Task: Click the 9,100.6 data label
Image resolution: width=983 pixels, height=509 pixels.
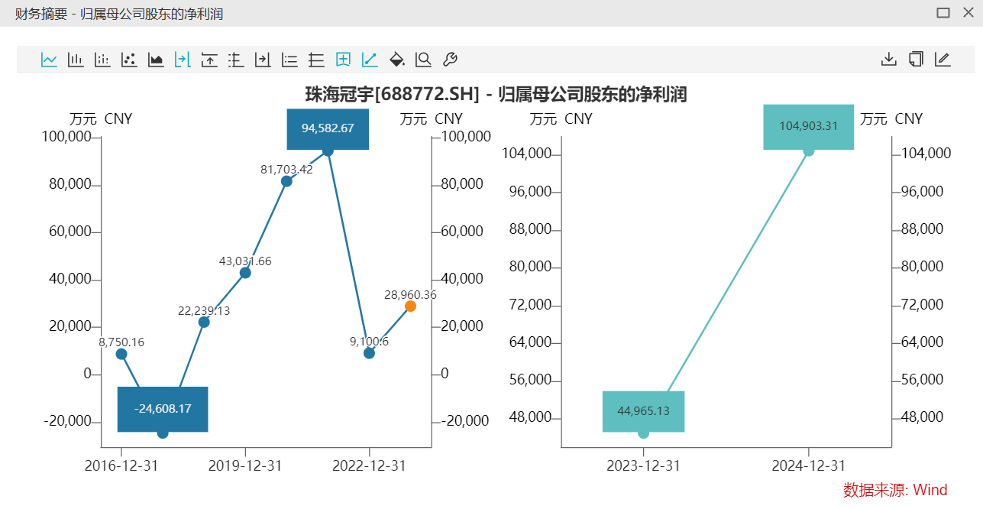Action: (369, 342)
